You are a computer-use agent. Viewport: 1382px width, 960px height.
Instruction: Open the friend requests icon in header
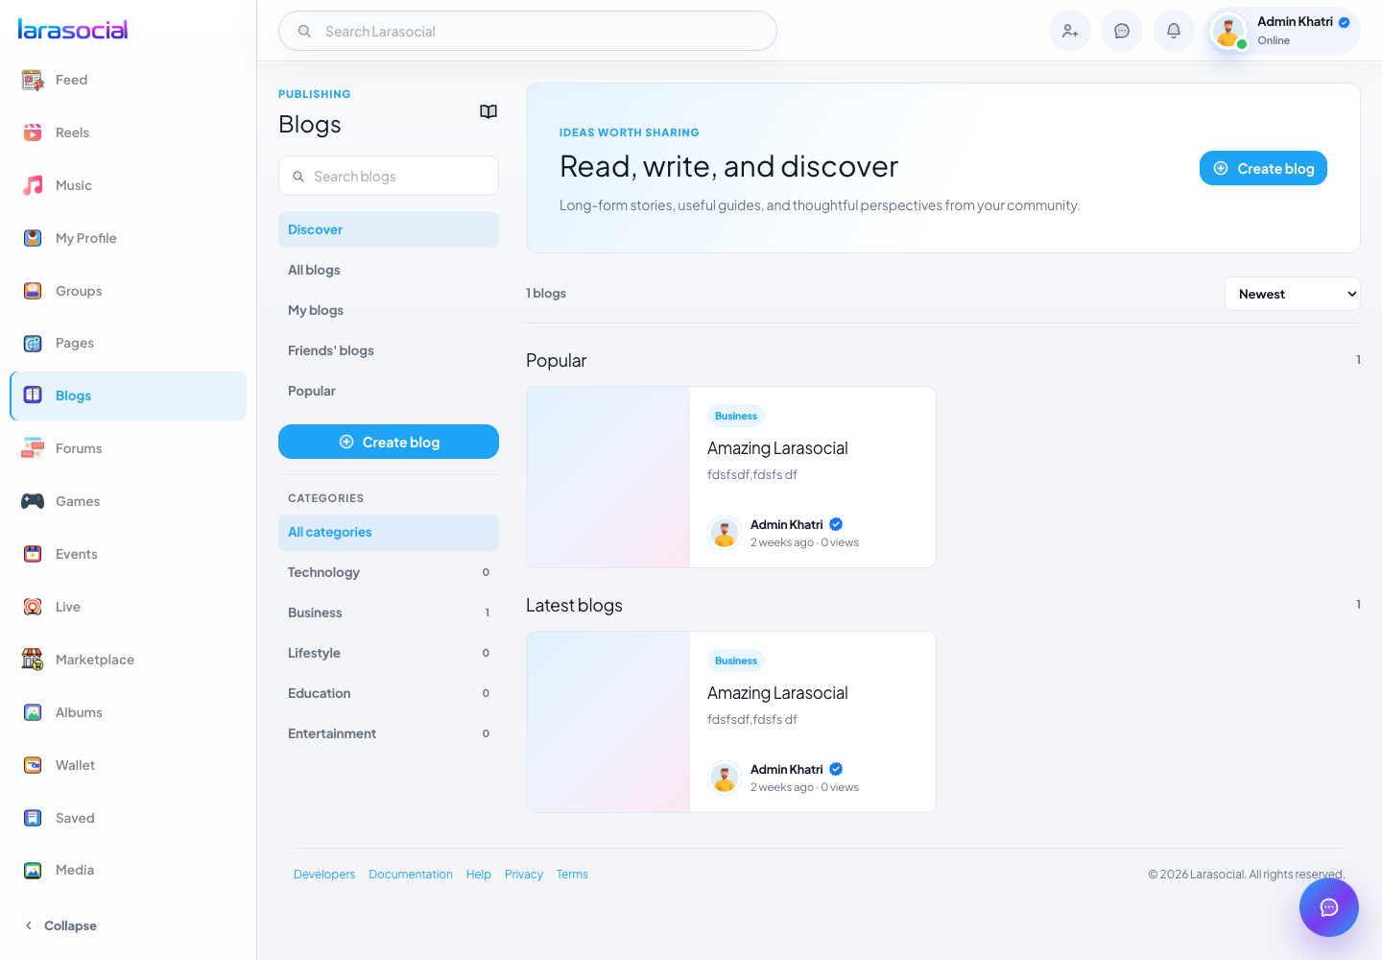pos(1070,31)
